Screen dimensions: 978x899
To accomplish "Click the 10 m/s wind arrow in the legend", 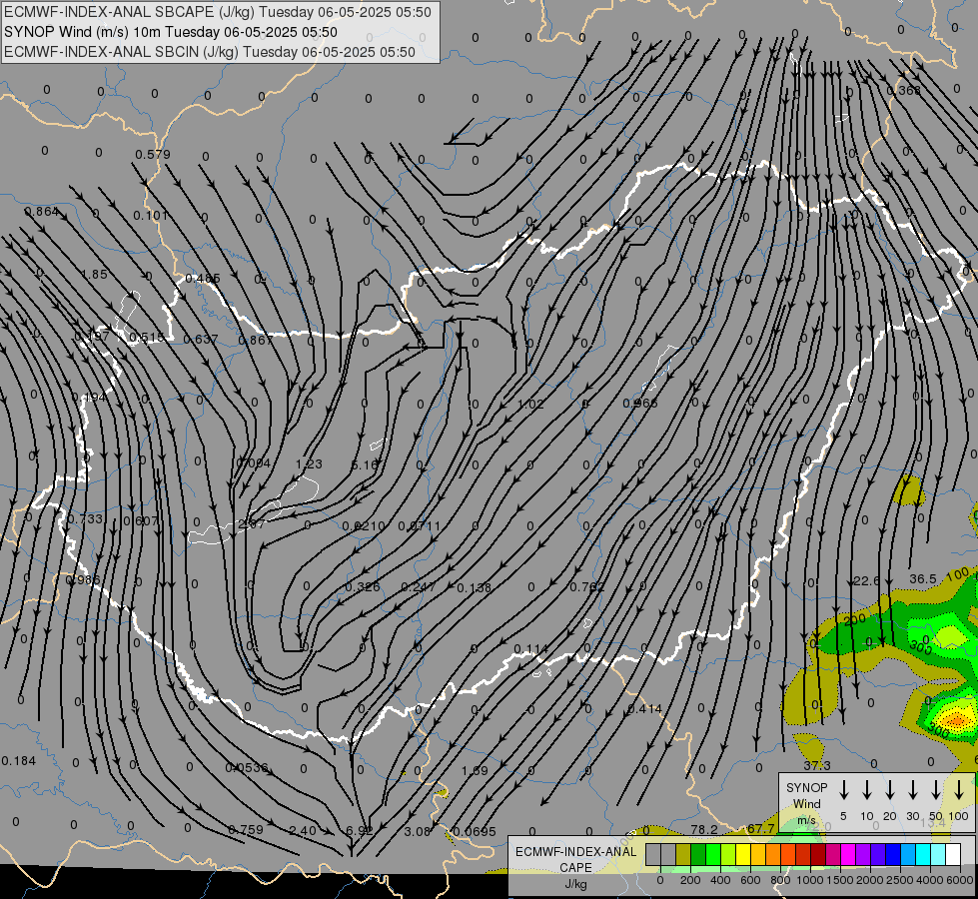I will pyautogui.click(x=866, y=790).
